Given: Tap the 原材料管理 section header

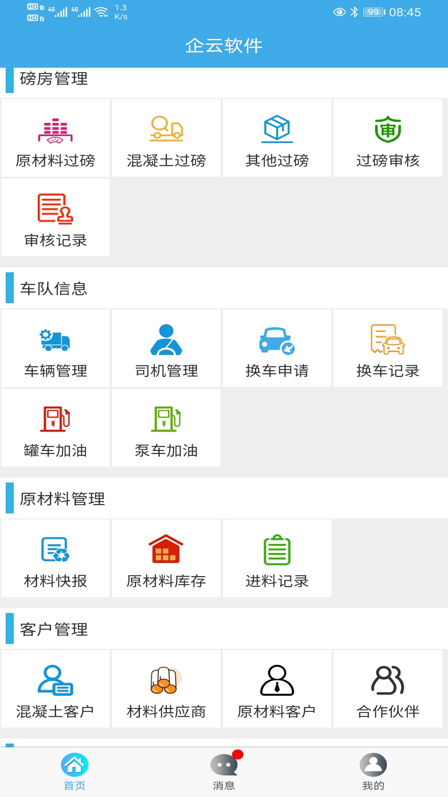Looking at the screenshot, I should [62, 499].
